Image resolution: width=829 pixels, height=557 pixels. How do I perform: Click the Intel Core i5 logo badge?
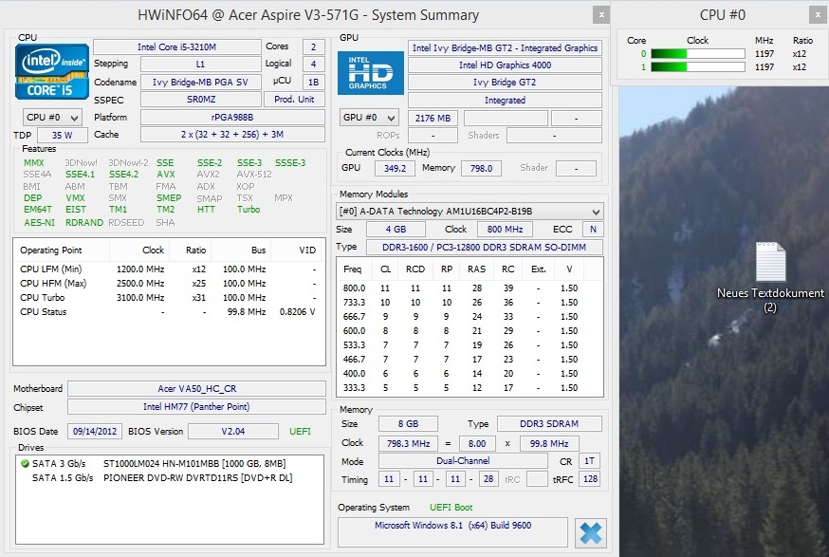click(52, 71)
